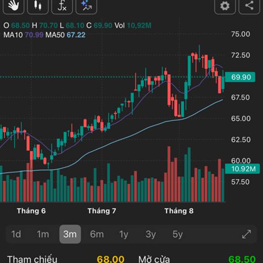Tap the Tháng 7 axis label
263x263 pixels.
click(102, 211)
